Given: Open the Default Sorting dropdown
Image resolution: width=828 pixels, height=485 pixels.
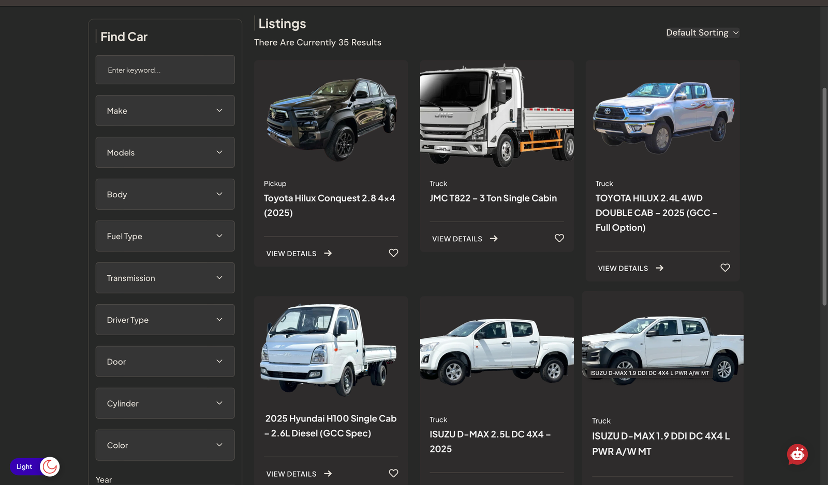Looking at the screenshot, I should (702, 33).
